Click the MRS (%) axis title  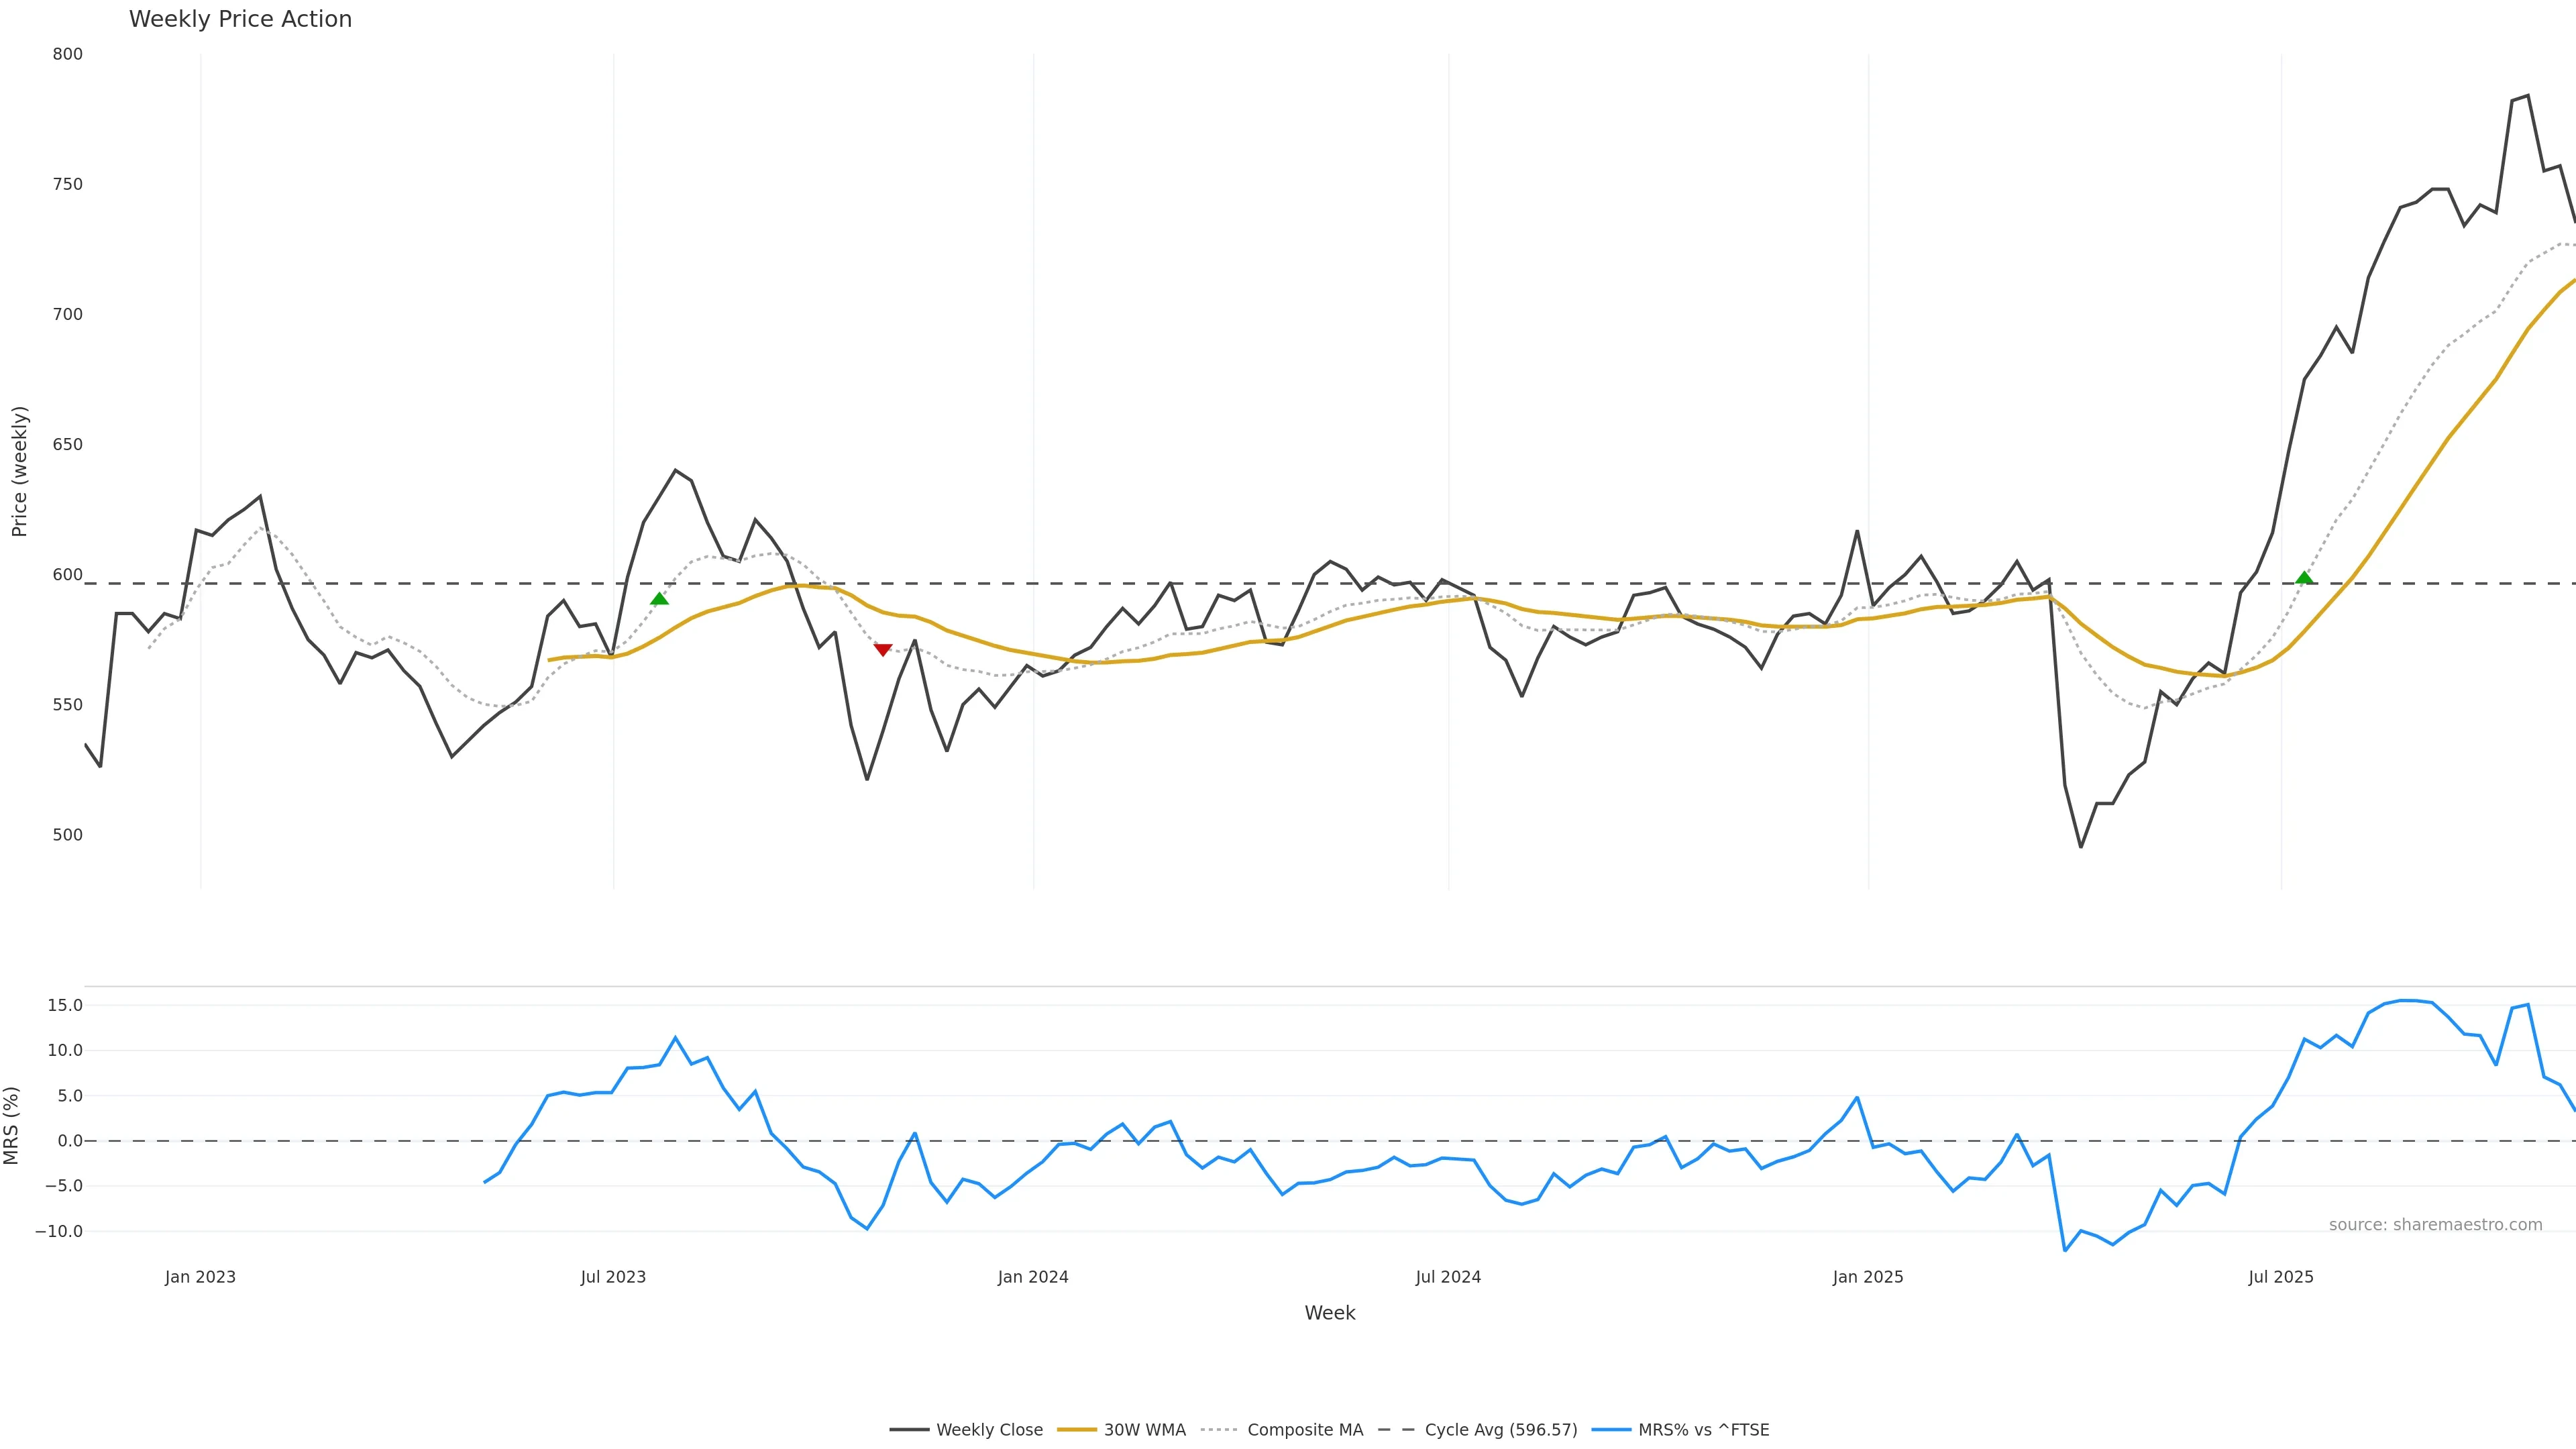click(x=11, y=1125)
